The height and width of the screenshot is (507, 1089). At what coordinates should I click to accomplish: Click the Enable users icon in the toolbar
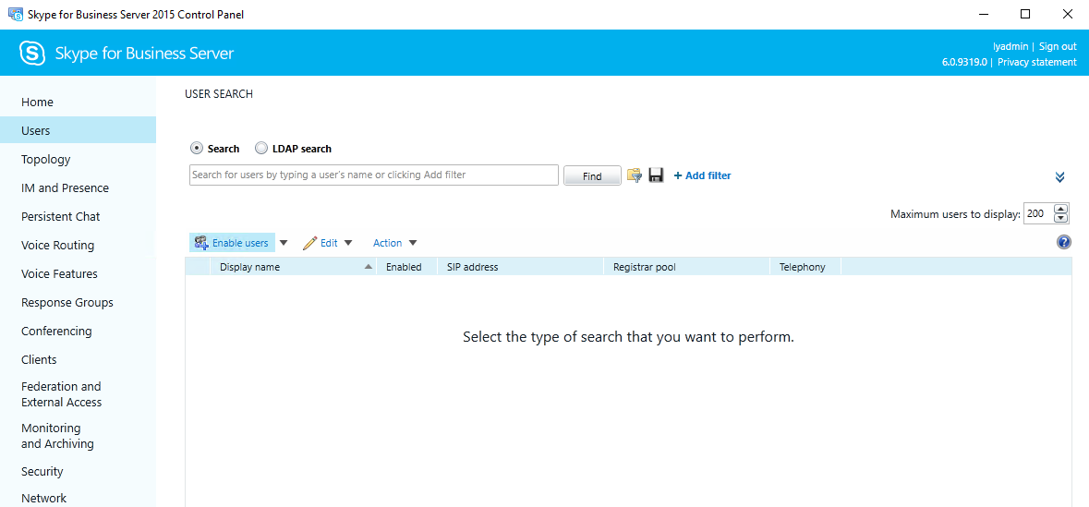coord(201,242)
